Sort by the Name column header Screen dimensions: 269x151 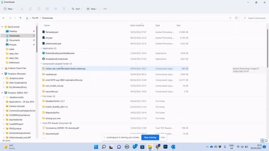coord(47,25)
